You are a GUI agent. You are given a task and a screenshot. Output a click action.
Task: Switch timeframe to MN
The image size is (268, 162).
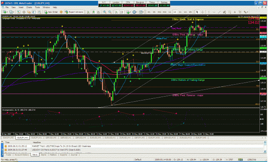pyautogui.click(x=190, y=12)
